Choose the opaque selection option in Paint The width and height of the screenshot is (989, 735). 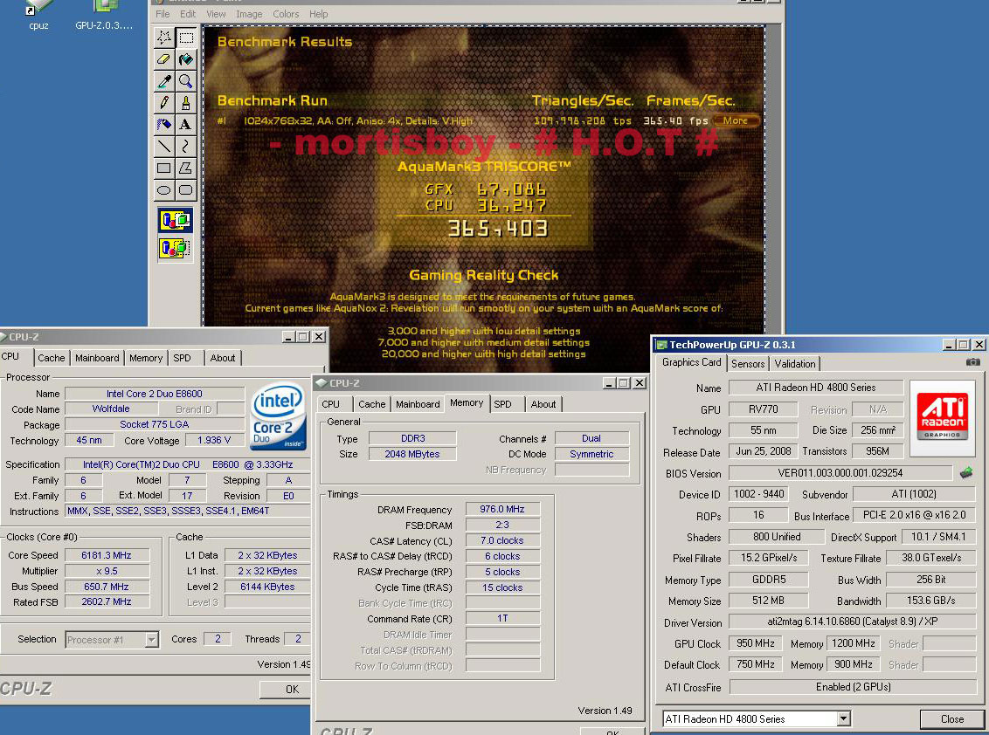click(x=176, y=221)
